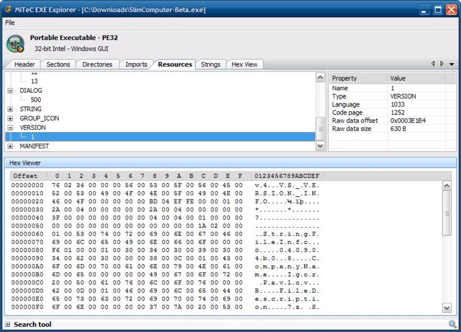Collapse the DIALOG tree node
Image resolution: width=461 pixels, height=332 pixels.
(10, 91)
